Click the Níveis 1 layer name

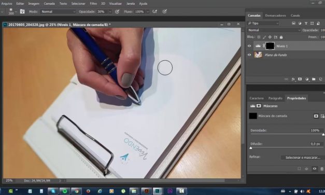click(x=282, y=46)
